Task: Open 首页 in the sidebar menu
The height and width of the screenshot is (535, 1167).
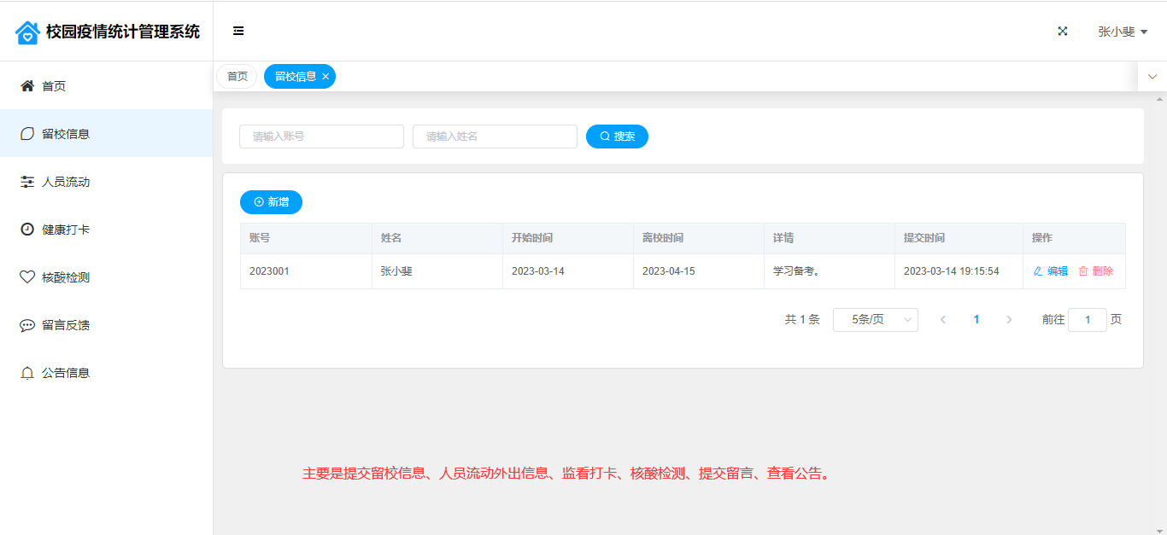Action: 54,86
